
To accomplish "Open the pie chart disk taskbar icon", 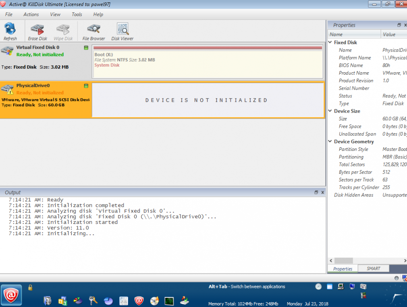I will (x=78, y=301).
